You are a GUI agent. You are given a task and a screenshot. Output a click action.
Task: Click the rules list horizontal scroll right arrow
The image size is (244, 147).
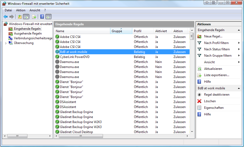click(187, 136)
